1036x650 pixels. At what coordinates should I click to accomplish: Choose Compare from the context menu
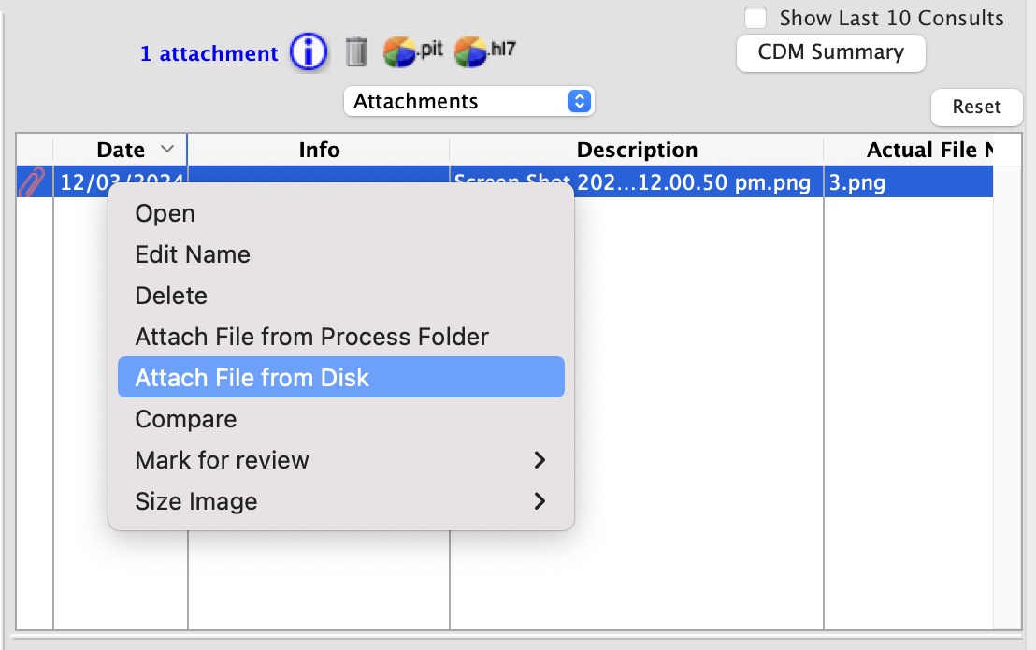[185, 419]
